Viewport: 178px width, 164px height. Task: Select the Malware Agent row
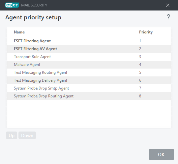pos(89,65)
